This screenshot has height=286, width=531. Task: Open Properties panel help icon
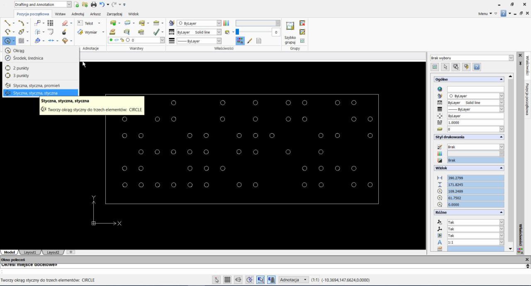coord(477,67)
